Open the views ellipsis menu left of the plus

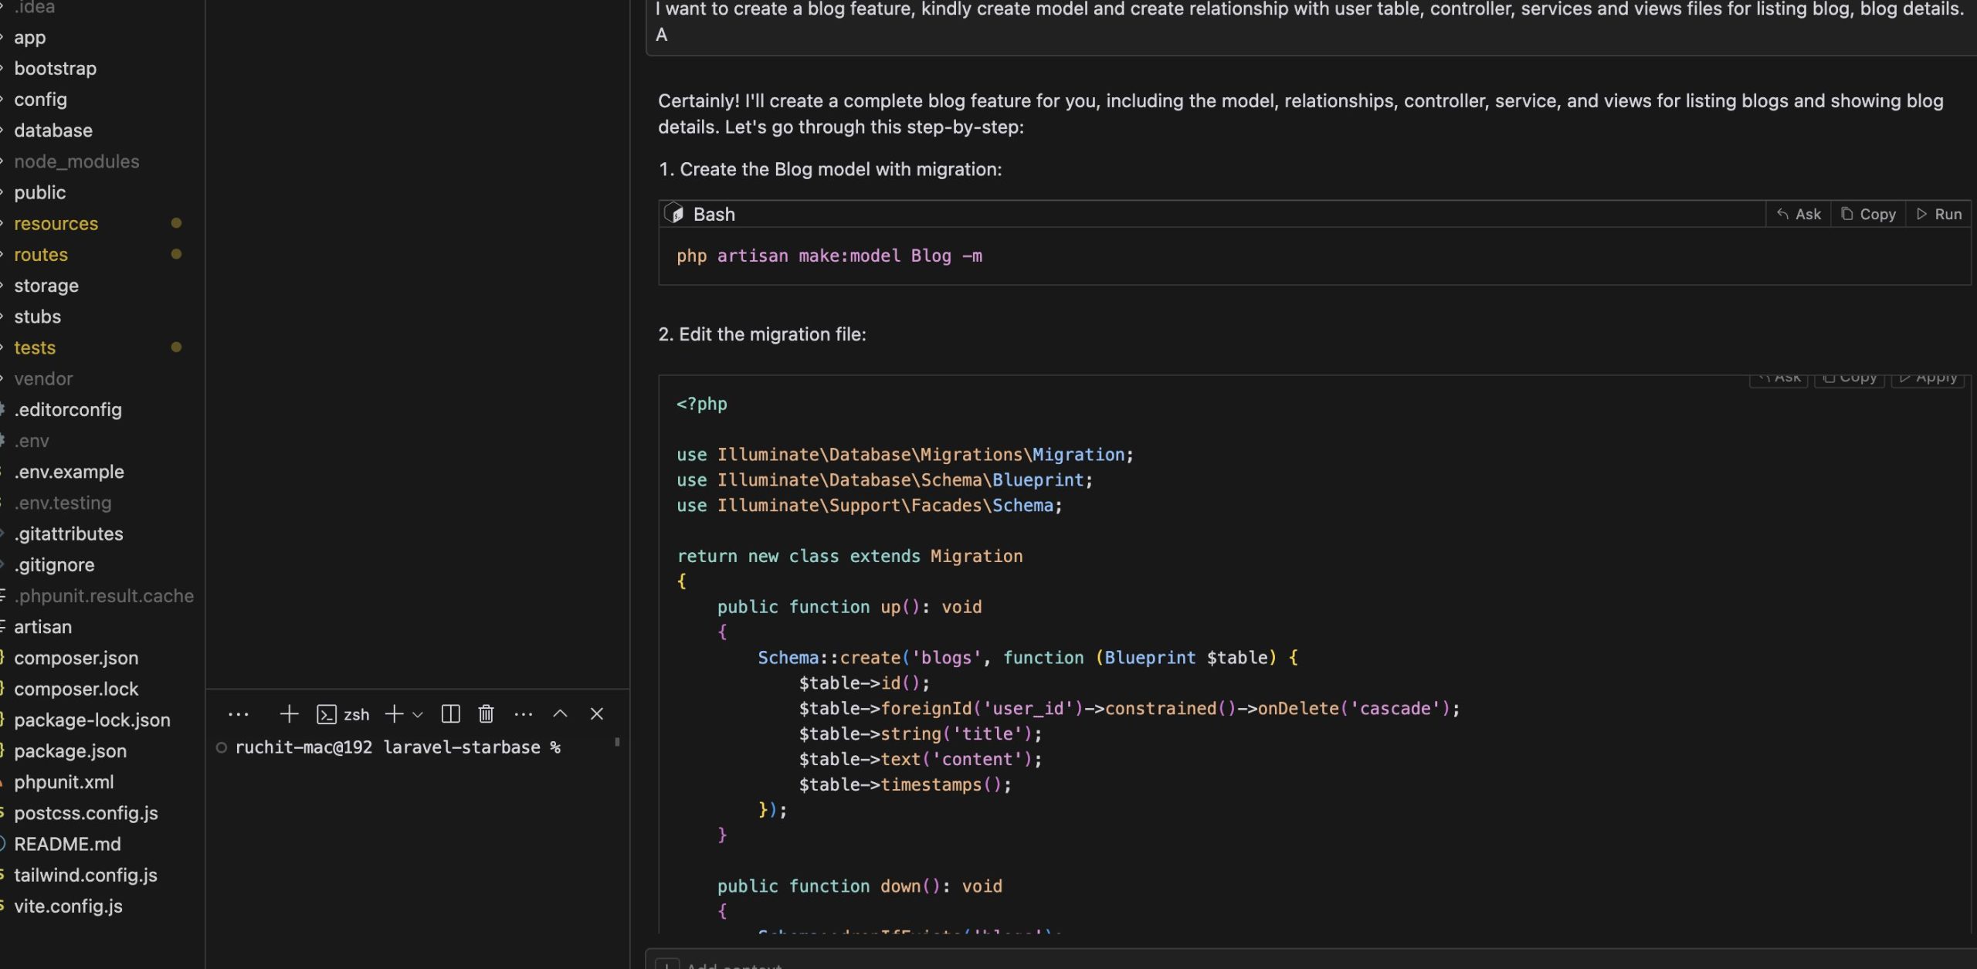click(x=239, y=713)
